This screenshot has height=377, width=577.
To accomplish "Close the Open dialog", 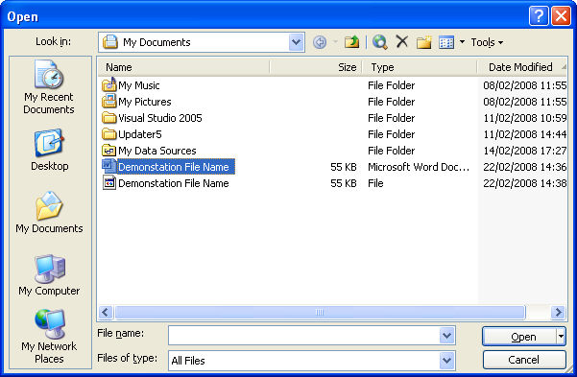I will (561, 16).
